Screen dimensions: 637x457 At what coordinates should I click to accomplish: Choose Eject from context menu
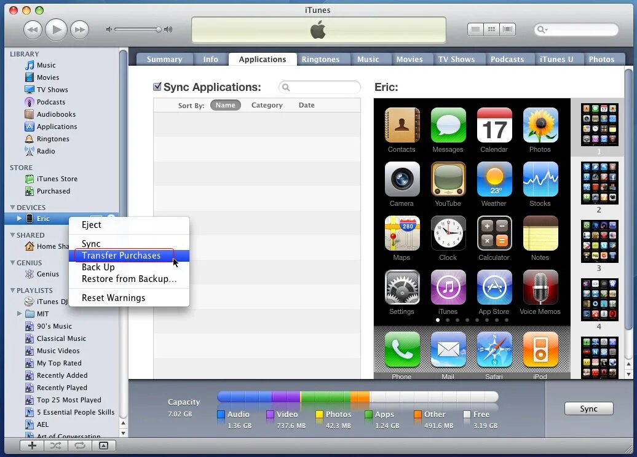pos(129,225)
